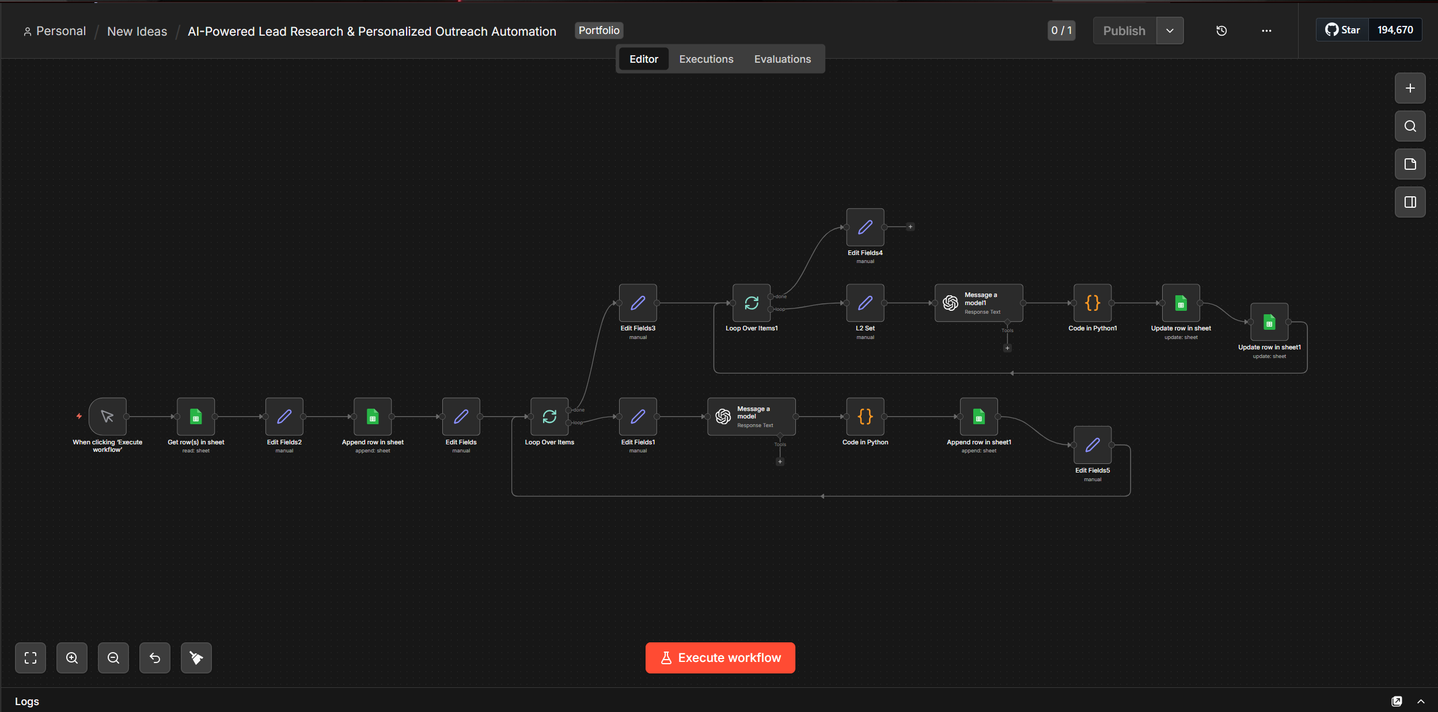The height and width of the screenshot is (712, 1438).
Task: Select the 'Update row in sheet' node
Action: point(1181,303)
